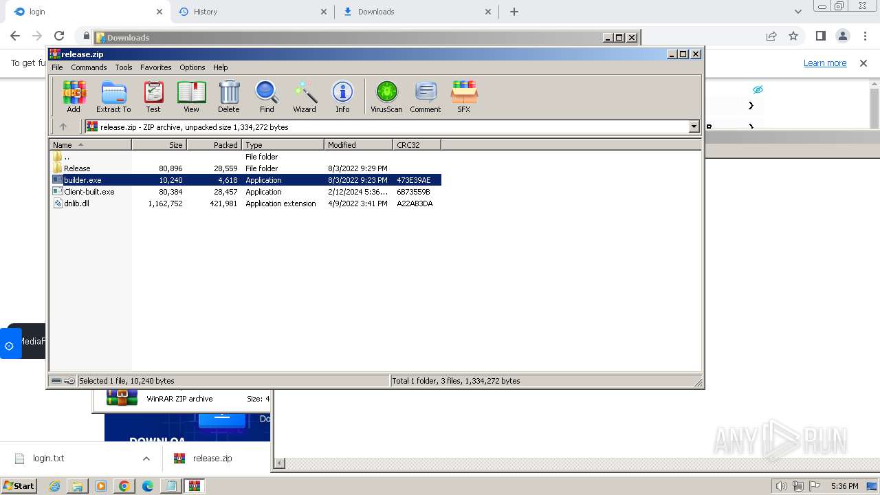This screenshot has width=880, height=495.
Task: Close the History tab
Action: (324, 12)
